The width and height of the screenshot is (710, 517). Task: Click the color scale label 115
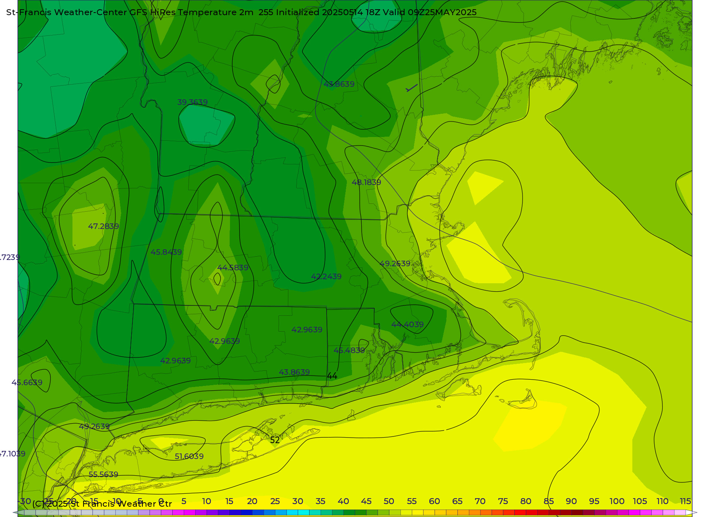click(x=685, y=501)
